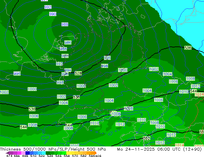Click the legend value 582
Screen dimensions: 204x157
[x=83, y=156]
